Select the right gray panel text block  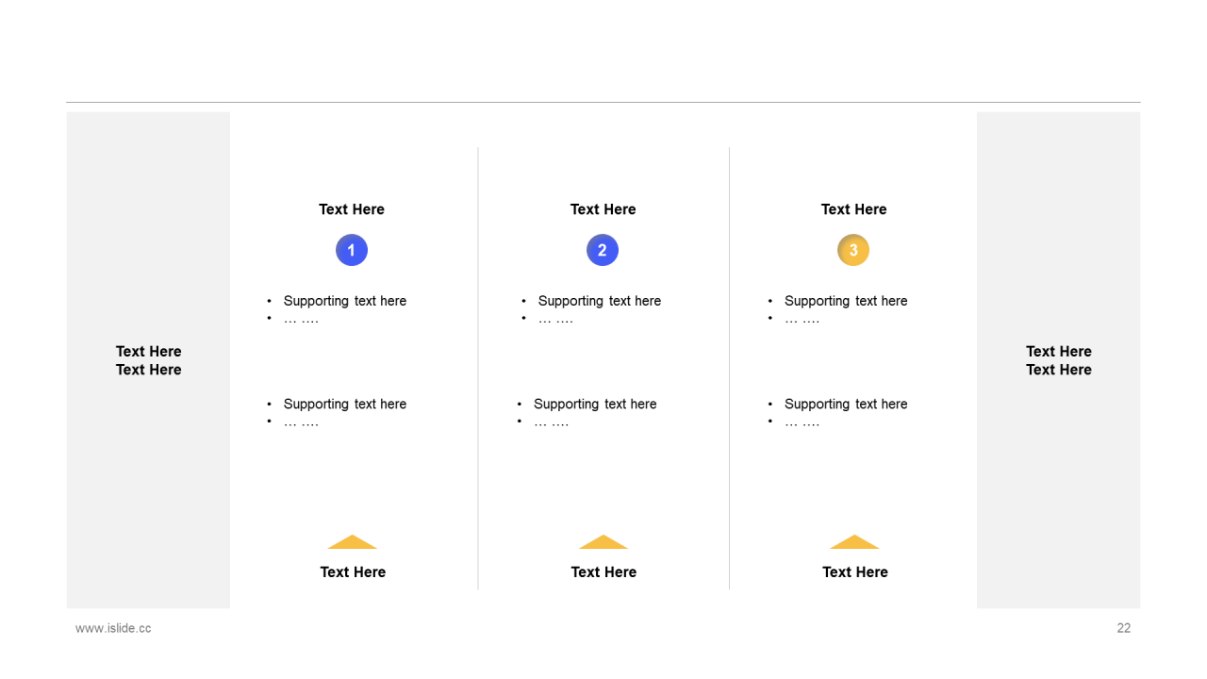(1059, 360)
